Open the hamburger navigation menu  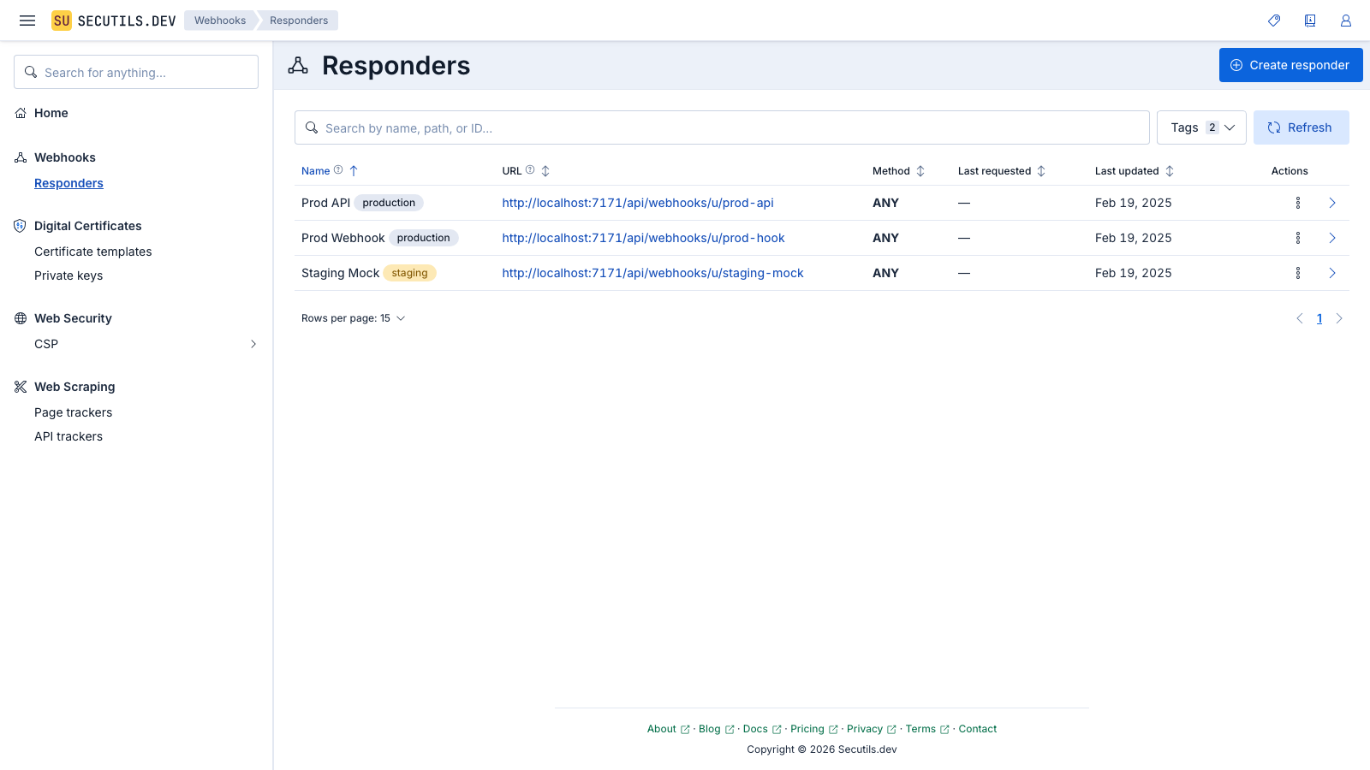(27, 21)
